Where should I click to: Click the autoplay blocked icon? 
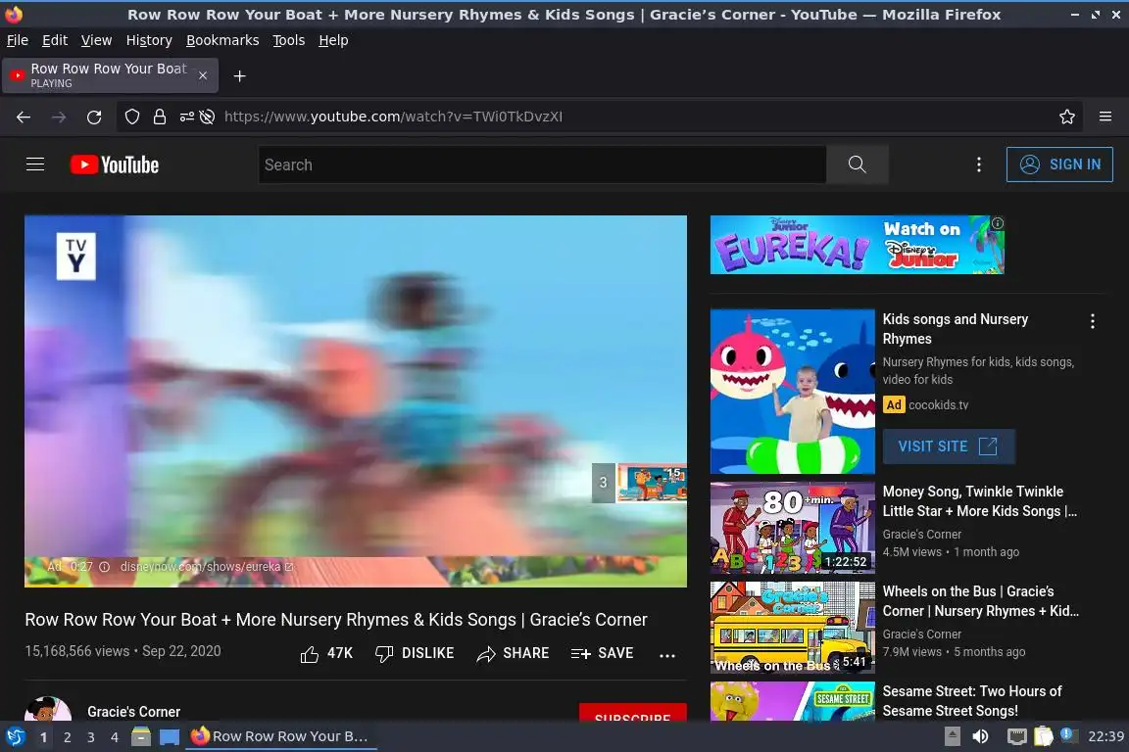pos(208,117)
